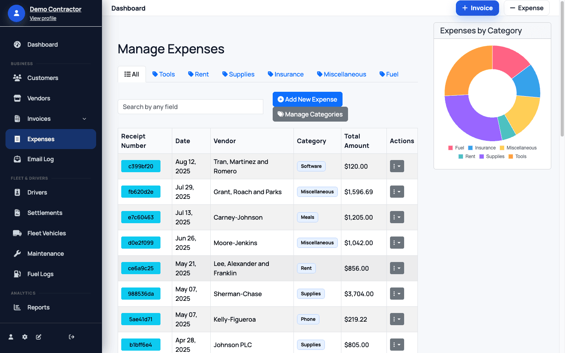Open actions dropdown for the Moore-Jenkins row
This screenshot has height=353, width=565.
tap(397, 243)
